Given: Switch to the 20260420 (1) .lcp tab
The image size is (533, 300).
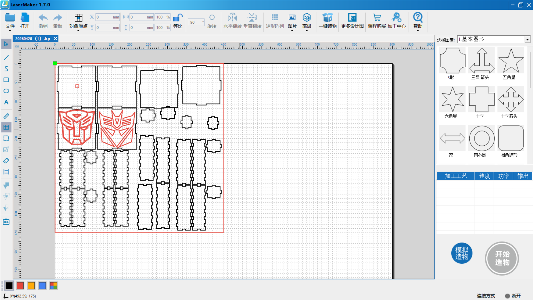Looking at the screenshot, I should (x=32, y=39).
